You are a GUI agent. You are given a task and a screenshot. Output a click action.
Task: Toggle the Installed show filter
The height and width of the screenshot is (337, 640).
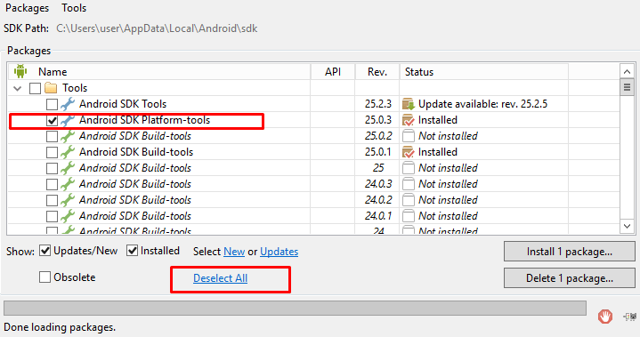(x=132, y=251)
